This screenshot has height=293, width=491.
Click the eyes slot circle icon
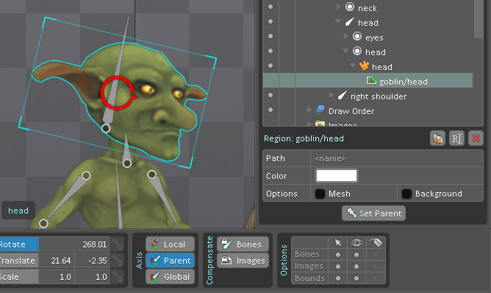click(x=357, y=37)
